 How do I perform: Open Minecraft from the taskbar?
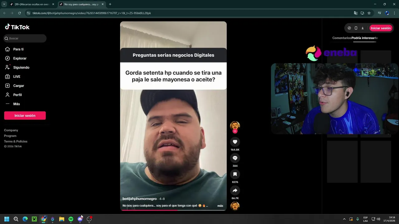click(34, 219)
